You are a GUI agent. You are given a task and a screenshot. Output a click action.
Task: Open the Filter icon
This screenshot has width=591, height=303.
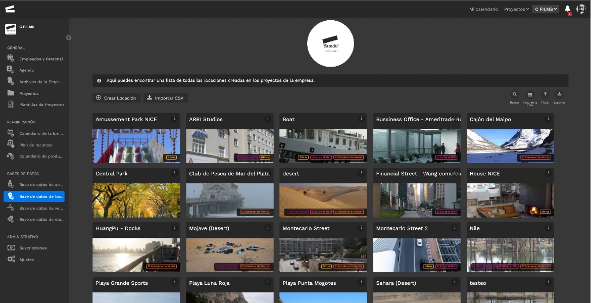545,94
